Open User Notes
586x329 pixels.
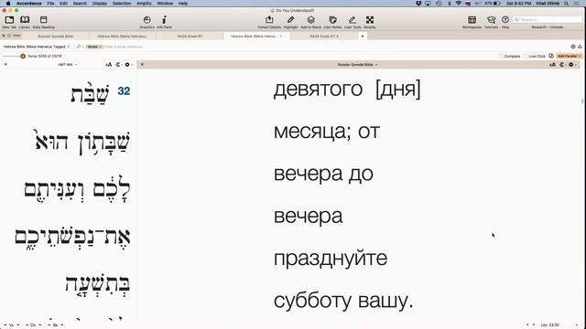click(x=332, y=22)
